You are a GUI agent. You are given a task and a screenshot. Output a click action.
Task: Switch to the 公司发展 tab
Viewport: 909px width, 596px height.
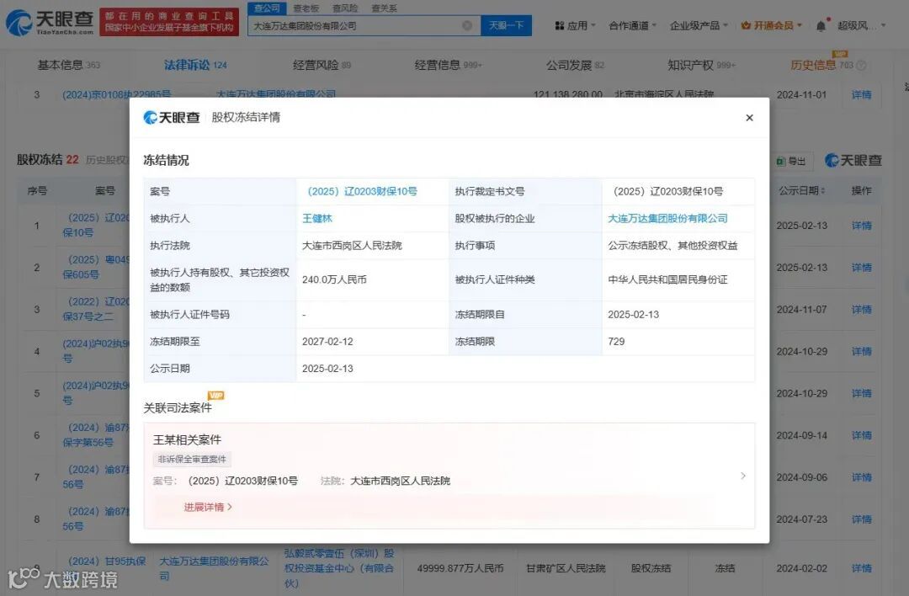(x=575, y=65)
